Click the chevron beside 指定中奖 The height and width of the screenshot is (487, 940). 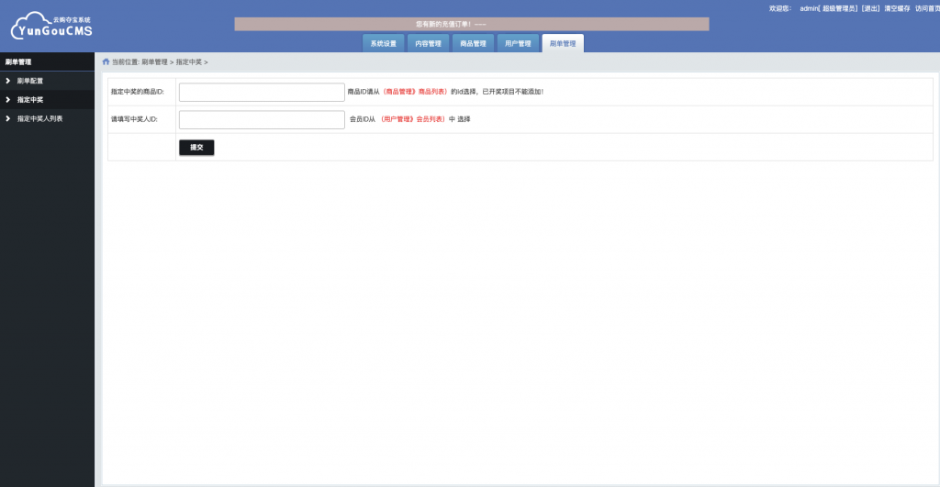point(7,99)
